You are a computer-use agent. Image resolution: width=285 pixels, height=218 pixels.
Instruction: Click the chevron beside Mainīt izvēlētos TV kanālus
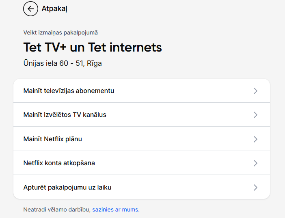tap(255, 115)
